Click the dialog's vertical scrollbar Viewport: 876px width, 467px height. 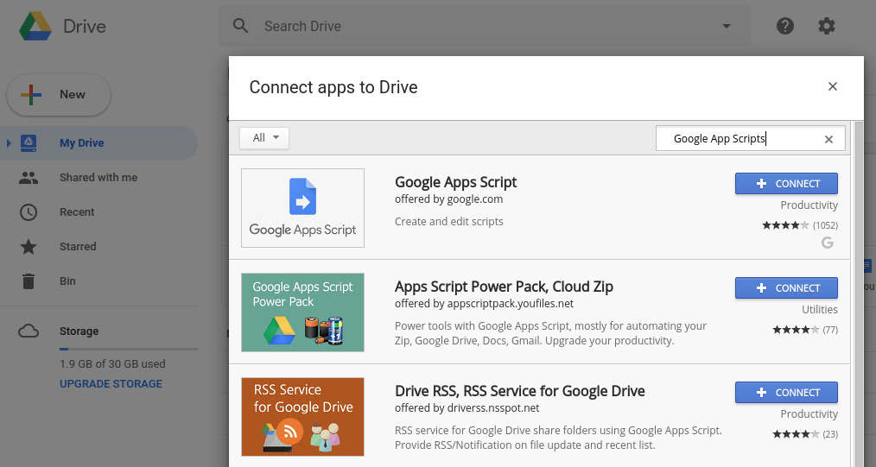(x=859, y=293)
